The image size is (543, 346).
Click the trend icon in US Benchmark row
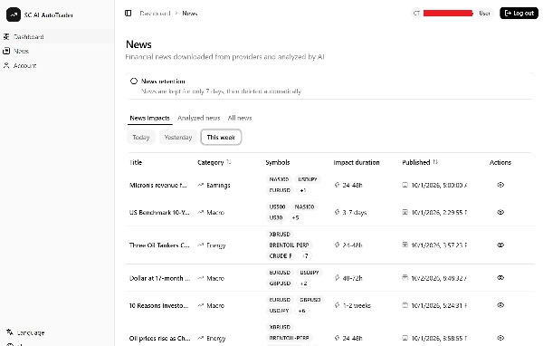click(x=201, y=212)
